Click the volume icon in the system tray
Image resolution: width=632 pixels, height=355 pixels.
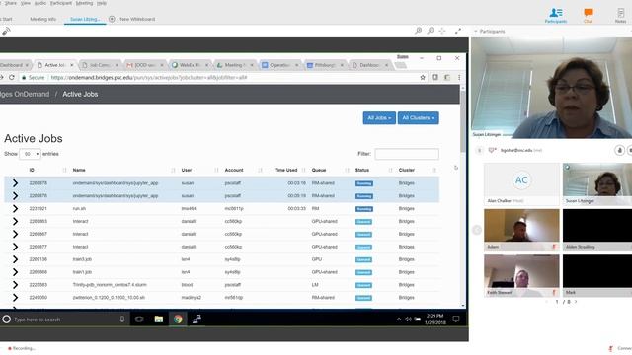click(x=408, y=319)
